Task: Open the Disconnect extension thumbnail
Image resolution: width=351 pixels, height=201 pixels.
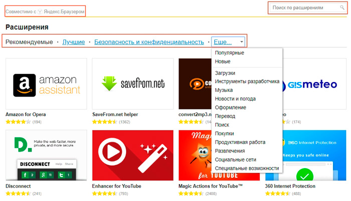Action: click(x=46, y=155)
